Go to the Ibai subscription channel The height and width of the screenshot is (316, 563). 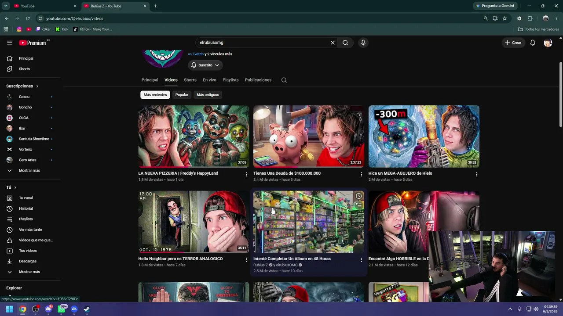(22, 128)
